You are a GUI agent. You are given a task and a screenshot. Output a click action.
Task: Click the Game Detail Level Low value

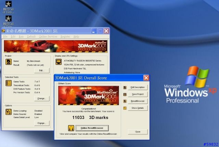(37, 117)
